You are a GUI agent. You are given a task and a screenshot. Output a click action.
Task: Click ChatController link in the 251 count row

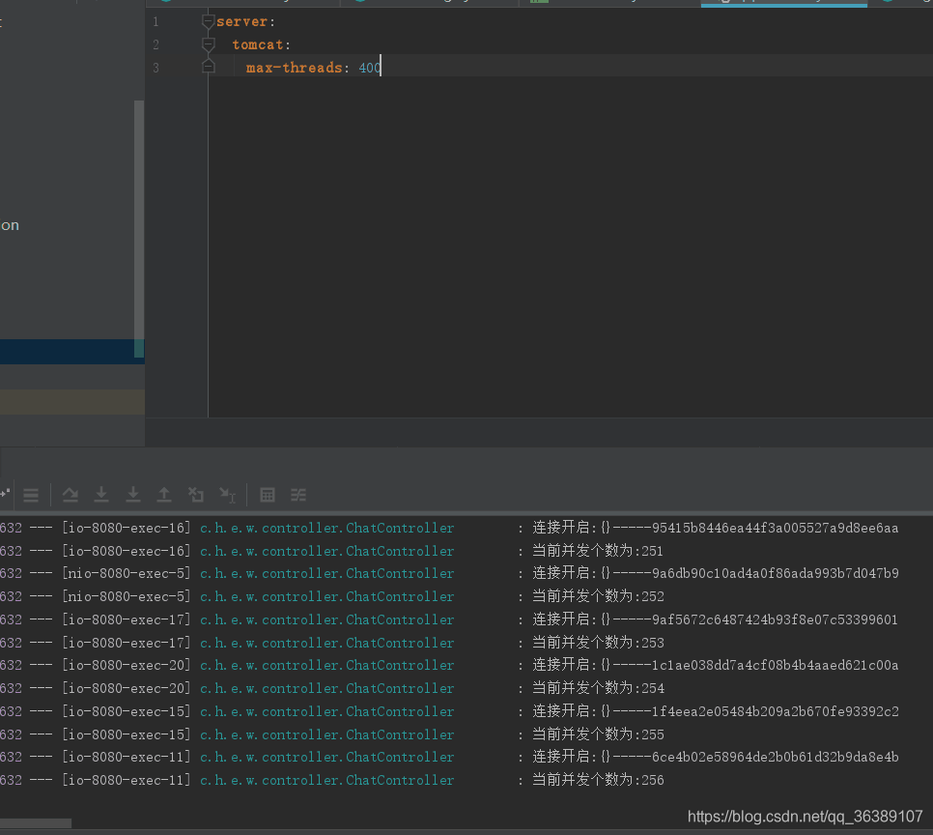click(x=327, y=551)
